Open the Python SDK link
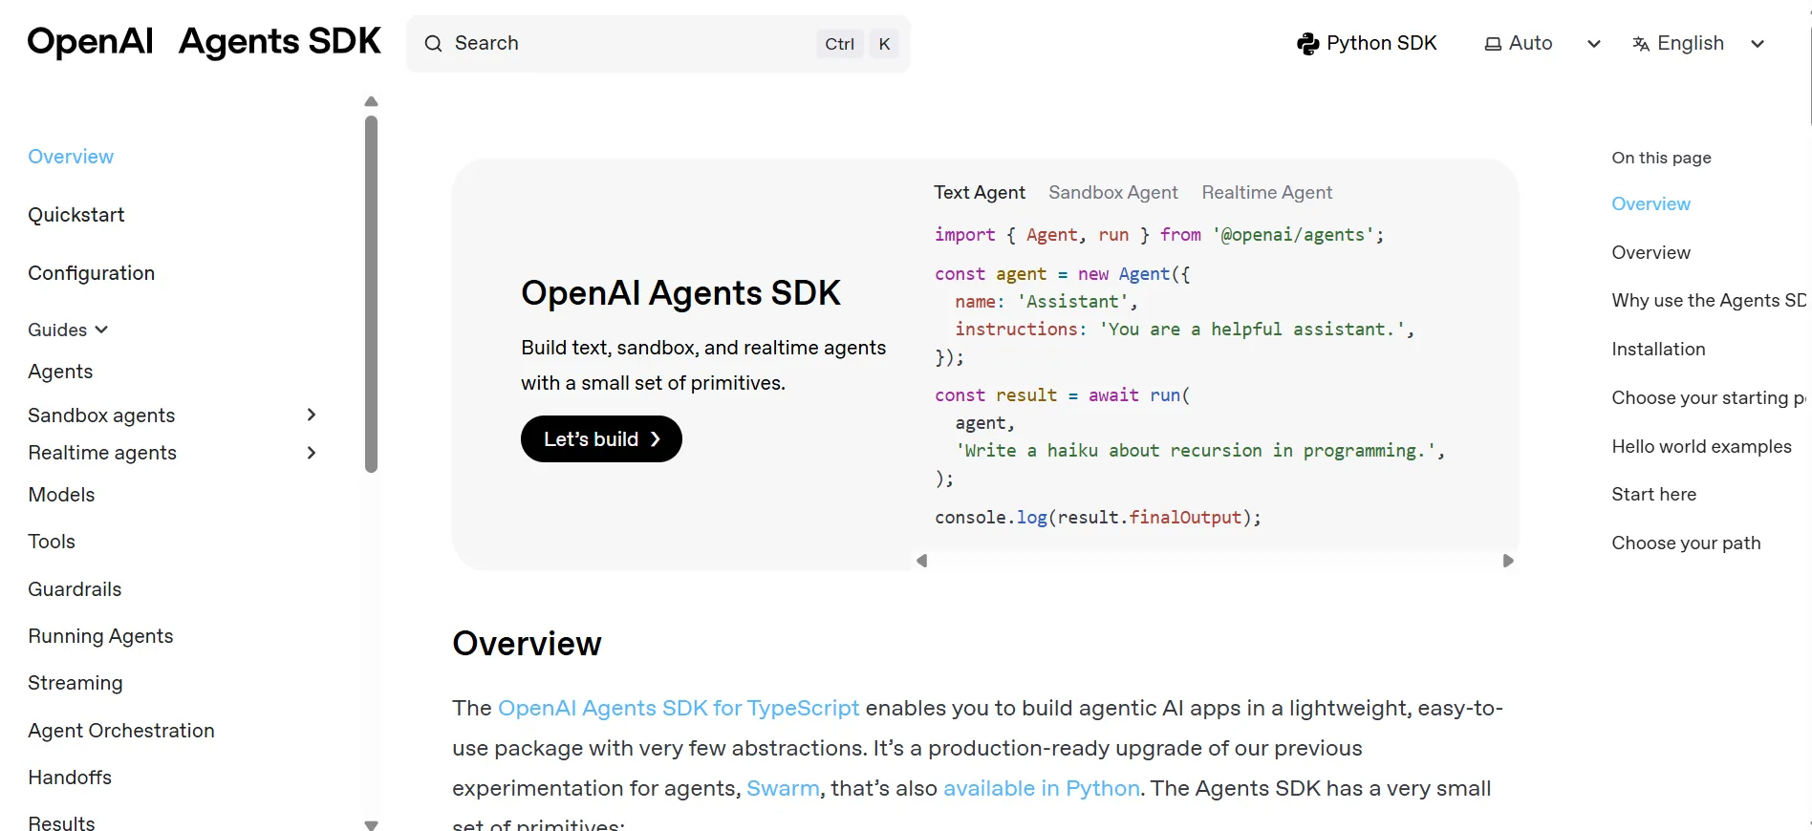Image resolution: width=1812 pixels, height=831 pixels. [x=1367, y=44]
